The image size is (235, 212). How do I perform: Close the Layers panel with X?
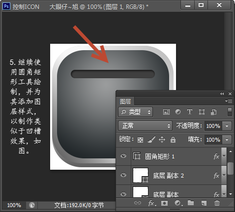pyautogui.click(x=230, y=93)
